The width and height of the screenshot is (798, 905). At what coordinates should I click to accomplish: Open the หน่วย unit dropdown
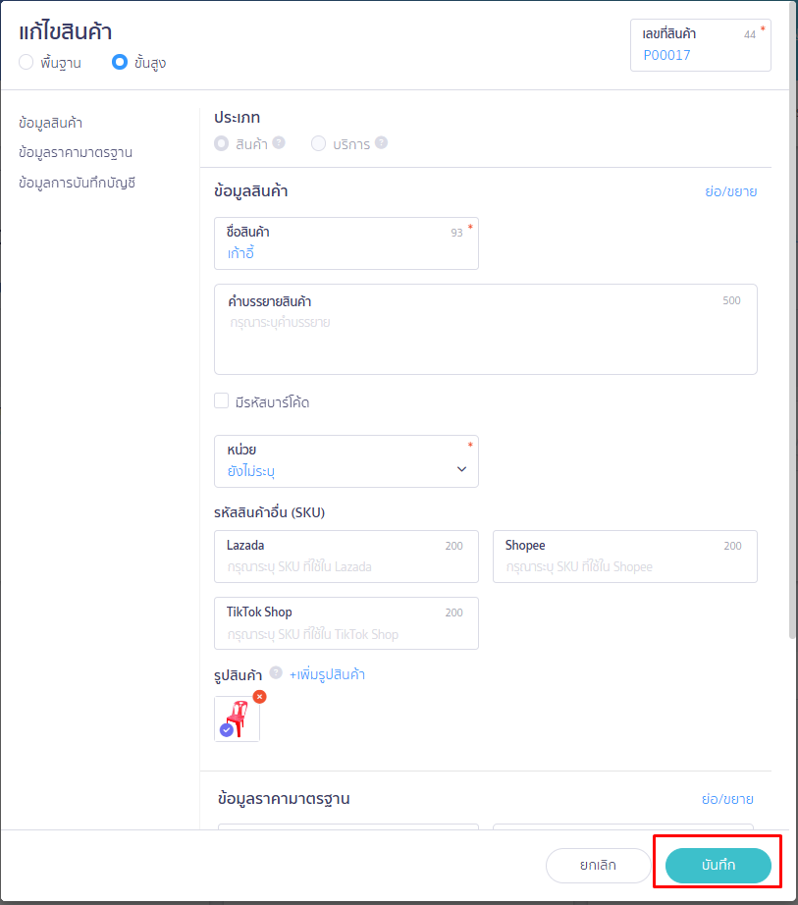(346, 461)
